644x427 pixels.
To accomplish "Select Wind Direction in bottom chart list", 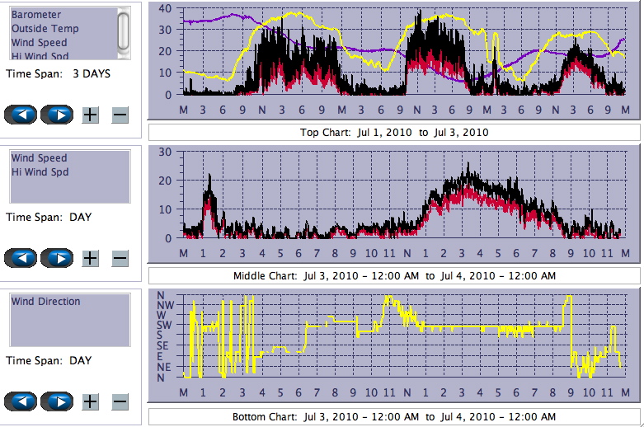I will coord(45,302).
